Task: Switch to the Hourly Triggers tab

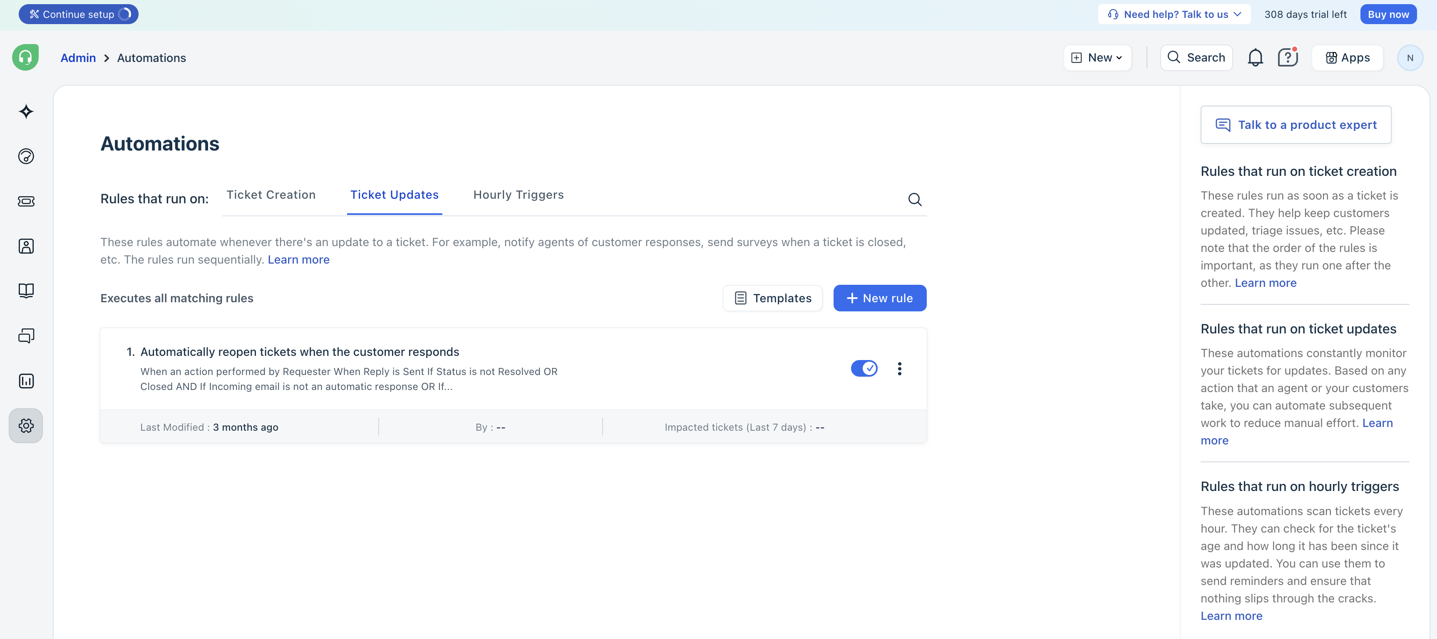Action: pyautogui.click(x=518, y=195)
